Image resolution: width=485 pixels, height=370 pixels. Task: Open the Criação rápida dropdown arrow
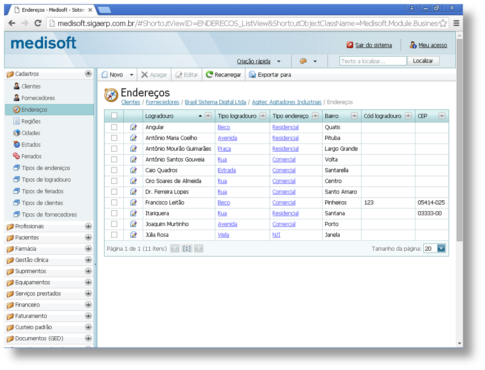point(278,61)
